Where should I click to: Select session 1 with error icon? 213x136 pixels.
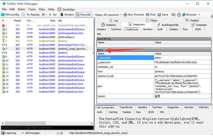tap(47, 25)
